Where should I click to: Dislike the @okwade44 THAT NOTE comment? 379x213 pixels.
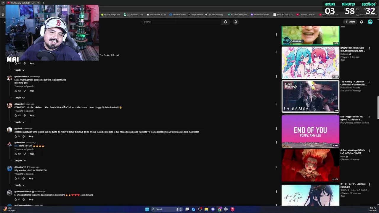25,154
